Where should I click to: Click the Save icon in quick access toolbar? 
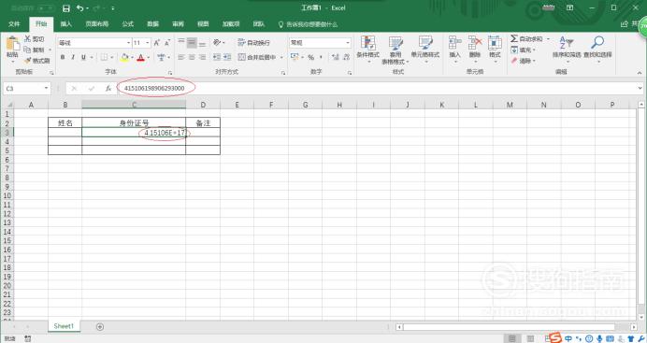[x=66, y=8]
